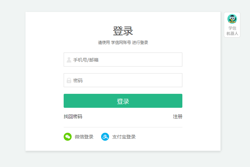Click the green 登录 button
Image resolution: width=250 pixels, height=167 pixels.
tap(123, 101)
